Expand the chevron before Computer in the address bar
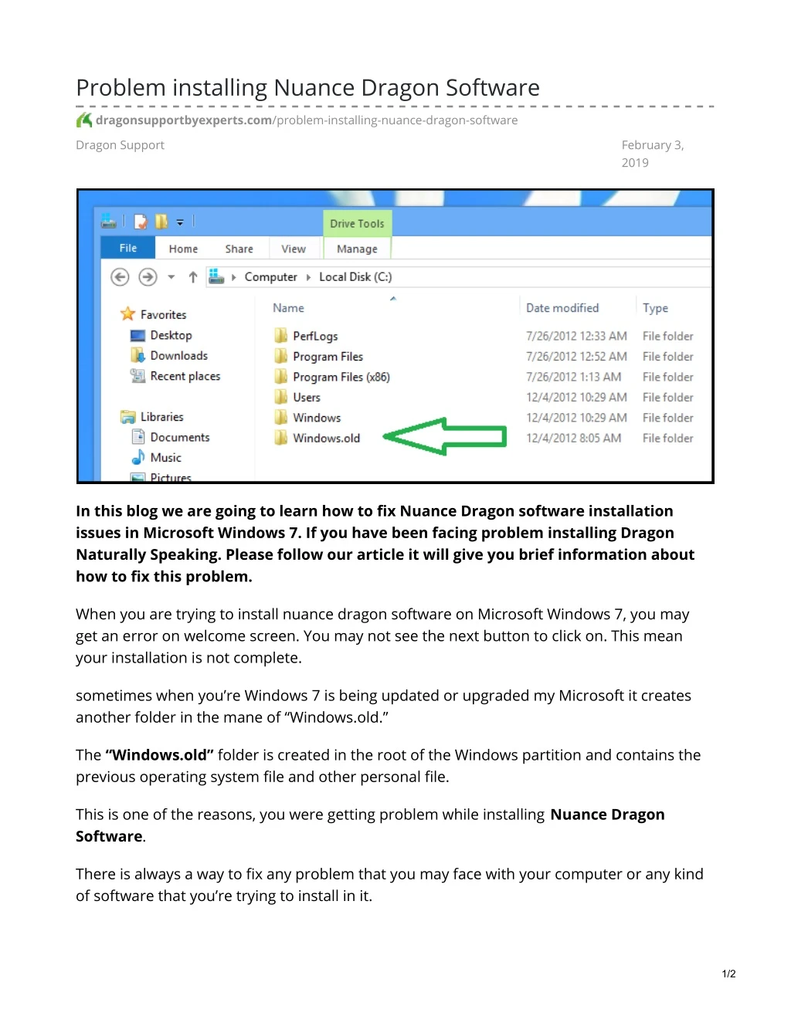This screenshot has width=791, height=1023. (233, 277)
